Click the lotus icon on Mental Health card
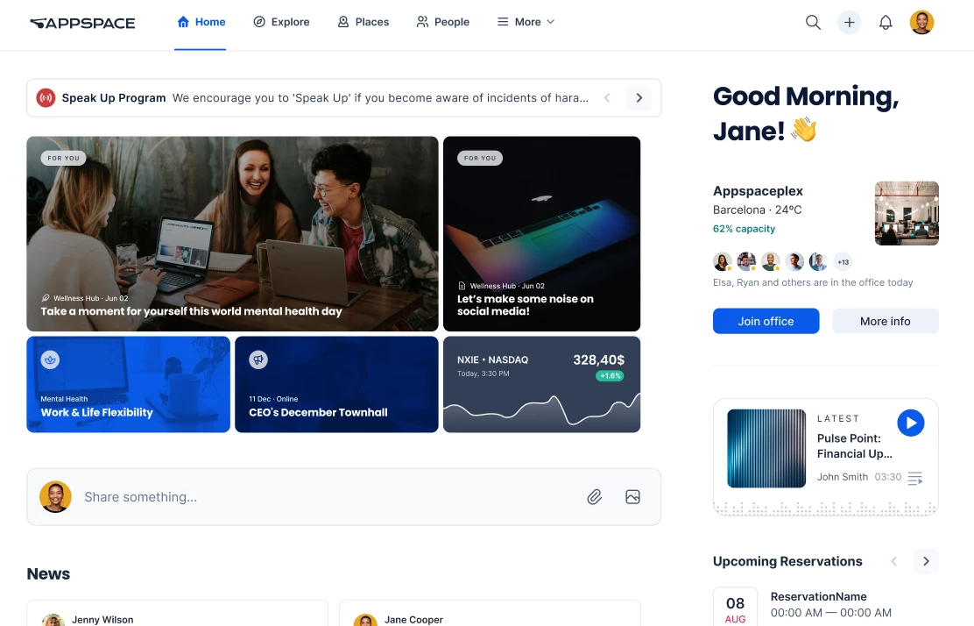The image size is (974, 626). [50, 359]
